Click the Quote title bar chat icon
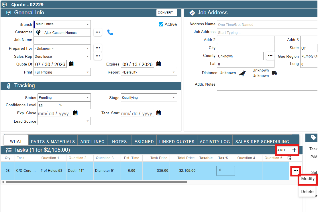Screen dimensions: 318x212 tap(4, 5)
